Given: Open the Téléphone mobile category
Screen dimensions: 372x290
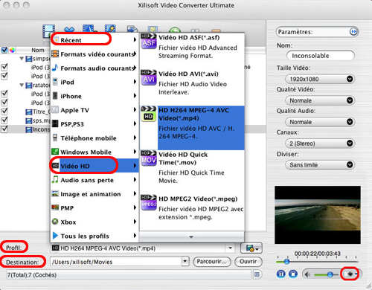Looking at the screenshot, I should click(94, 138).
